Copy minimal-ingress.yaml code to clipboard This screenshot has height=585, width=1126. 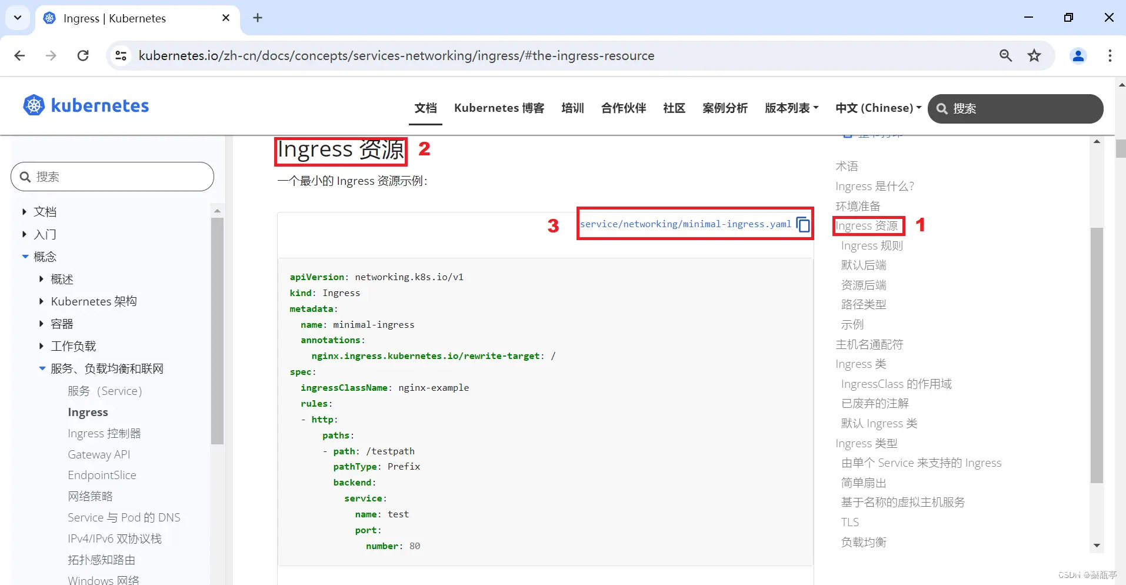pyautogui.click(x=803, y=224)
